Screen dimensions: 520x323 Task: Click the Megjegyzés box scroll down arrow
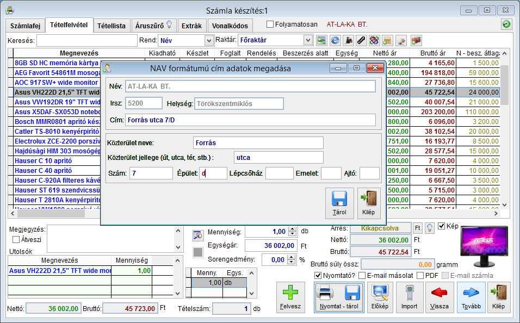pos(178,247)
